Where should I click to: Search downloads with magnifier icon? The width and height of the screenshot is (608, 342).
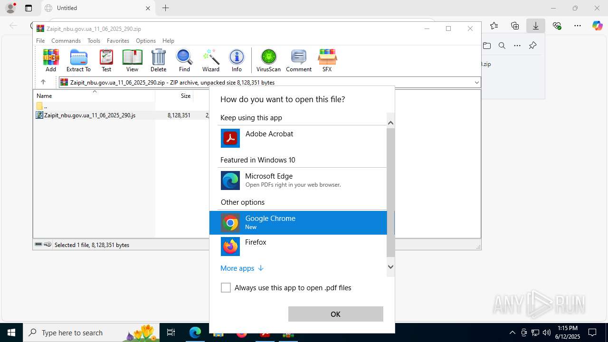[x=502, y=46]
